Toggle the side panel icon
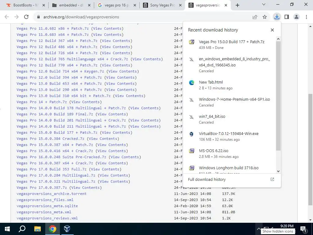The width and height of the screenshot is (313, 235). (x=287, y=17)
